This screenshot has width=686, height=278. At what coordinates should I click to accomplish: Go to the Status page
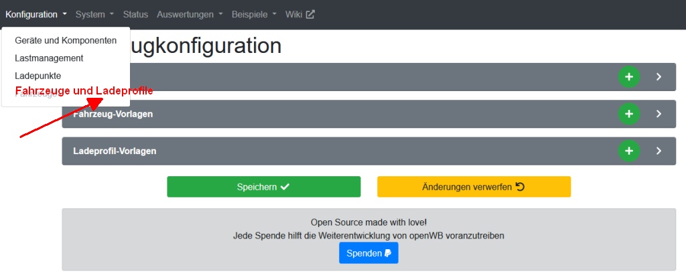pyautogui.click(x=135, y=14)
